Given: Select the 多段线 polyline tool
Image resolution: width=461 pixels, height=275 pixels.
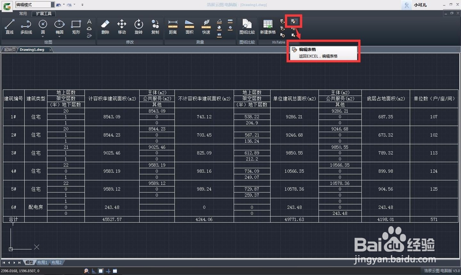Looking at the screenshot, I should click(x=26, y=27).
